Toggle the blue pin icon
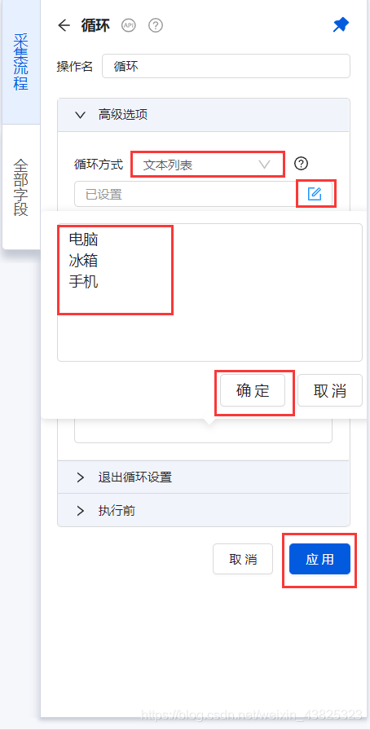This screenshot has height=730, width=370. coord(341,25)
